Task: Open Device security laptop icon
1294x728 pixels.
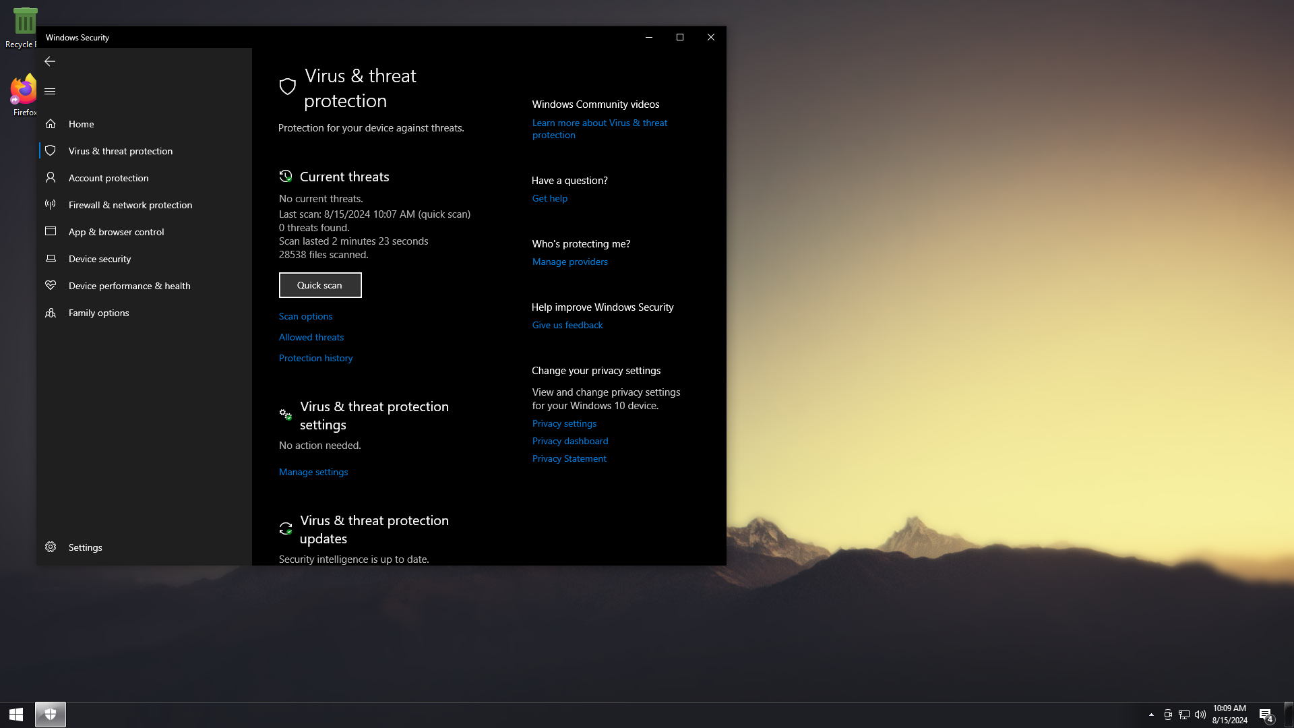Action: coord(51,259)
